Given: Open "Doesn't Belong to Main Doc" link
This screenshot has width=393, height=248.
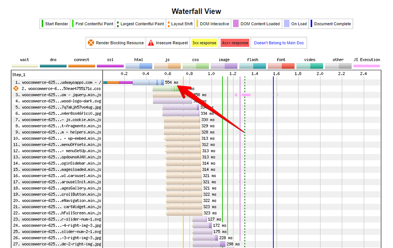Looking at the screenshot, I should (279, 43).
